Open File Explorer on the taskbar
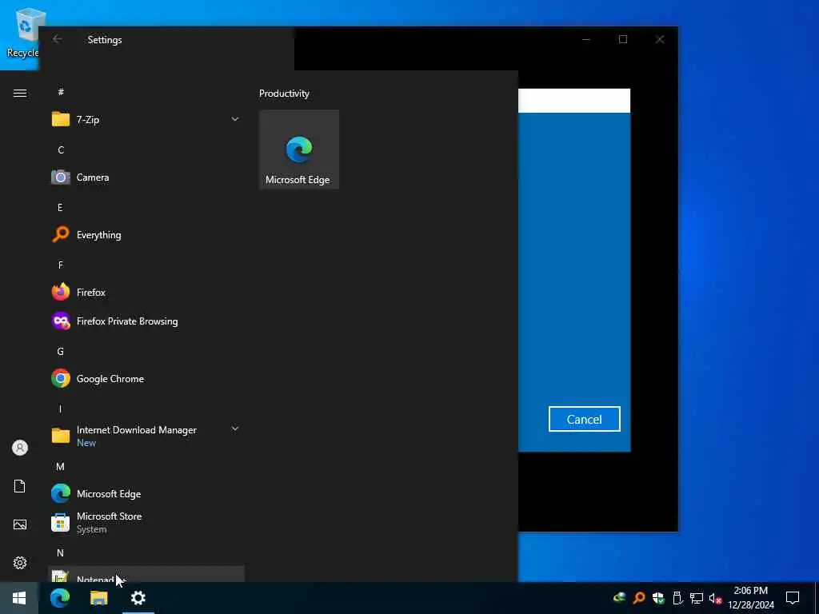This screenshot has width=819, height=614. (98, 598)
